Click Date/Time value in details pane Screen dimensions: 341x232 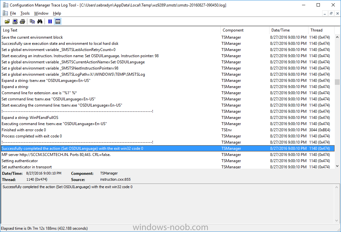[x=44, y=173]
